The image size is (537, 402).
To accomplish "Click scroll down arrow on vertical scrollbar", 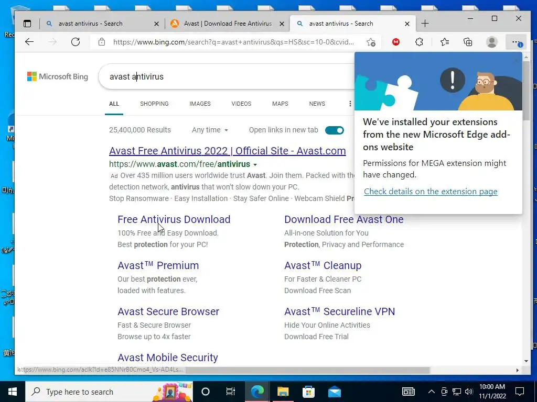I will [x=527, y=361].
